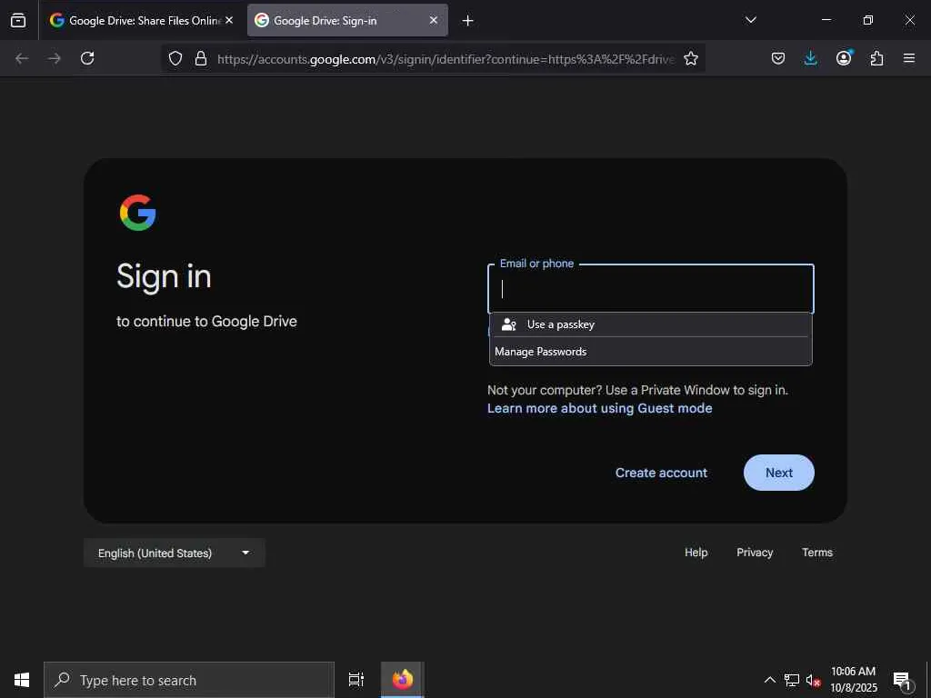Click Create account

click(x=662, y=473)
